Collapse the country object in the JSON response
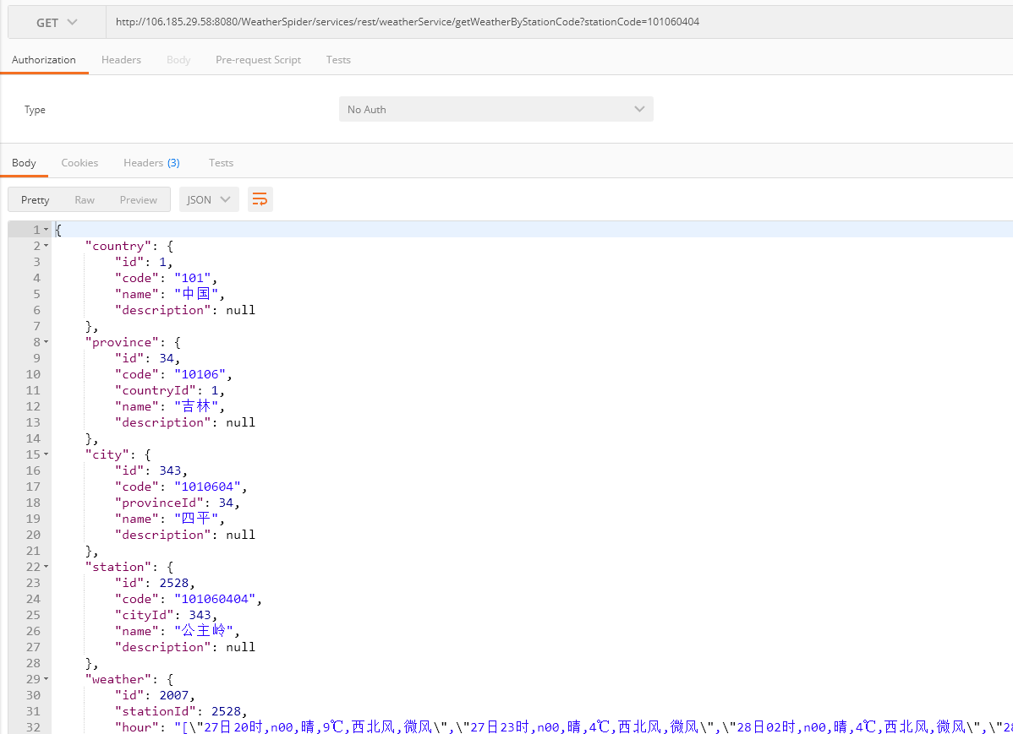1013x734 pixels. tap(45, 245)
